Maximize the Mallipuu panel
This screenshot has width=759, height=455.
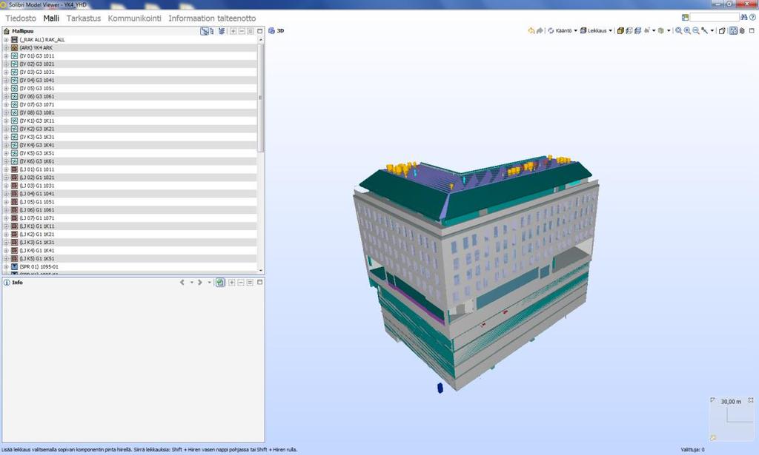coord(260,31)
